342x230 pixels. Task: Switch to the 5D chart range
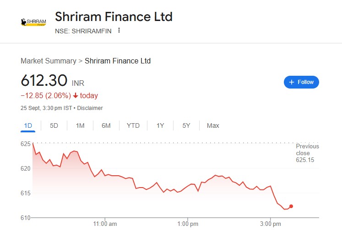tap(54, 125)
